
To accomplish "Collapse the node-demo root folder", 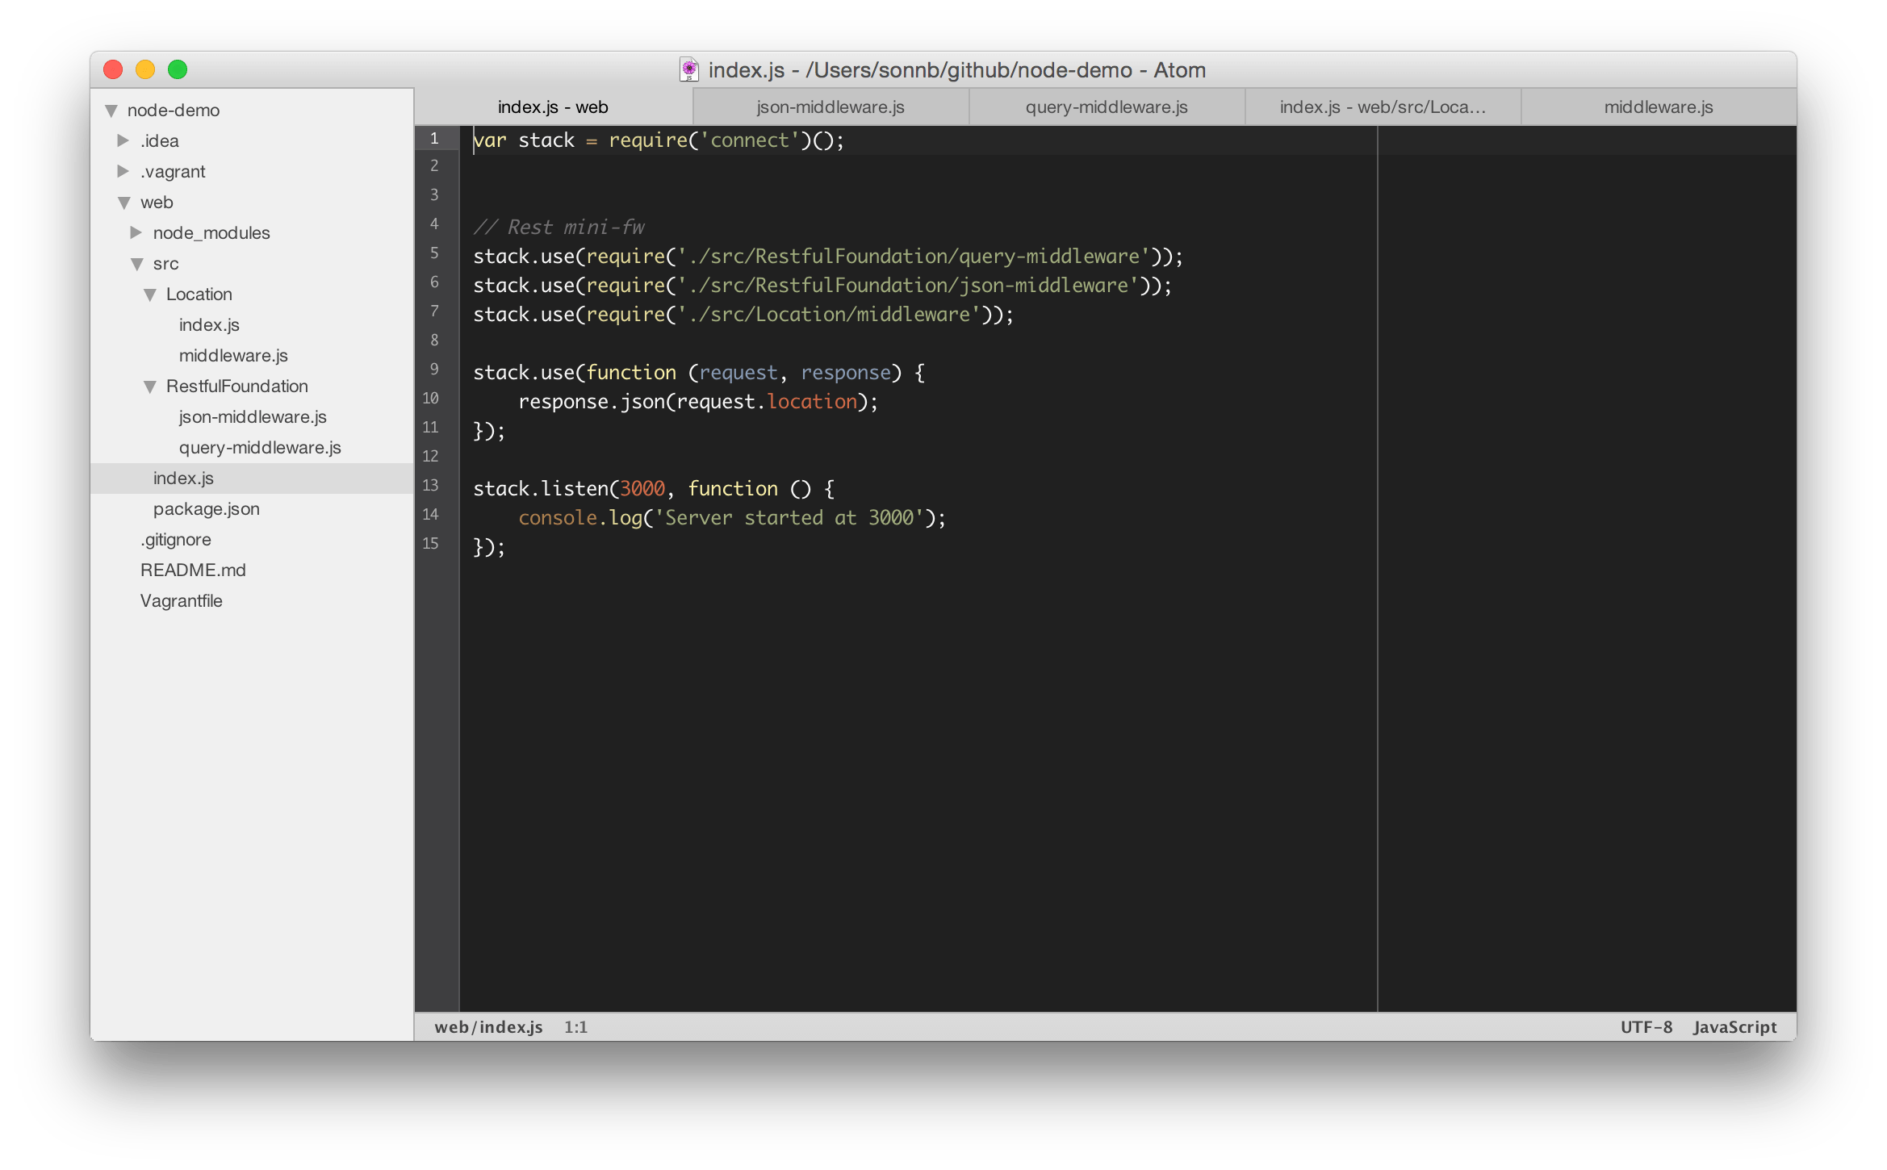I will pyautogui.click(x=111, y=111).
